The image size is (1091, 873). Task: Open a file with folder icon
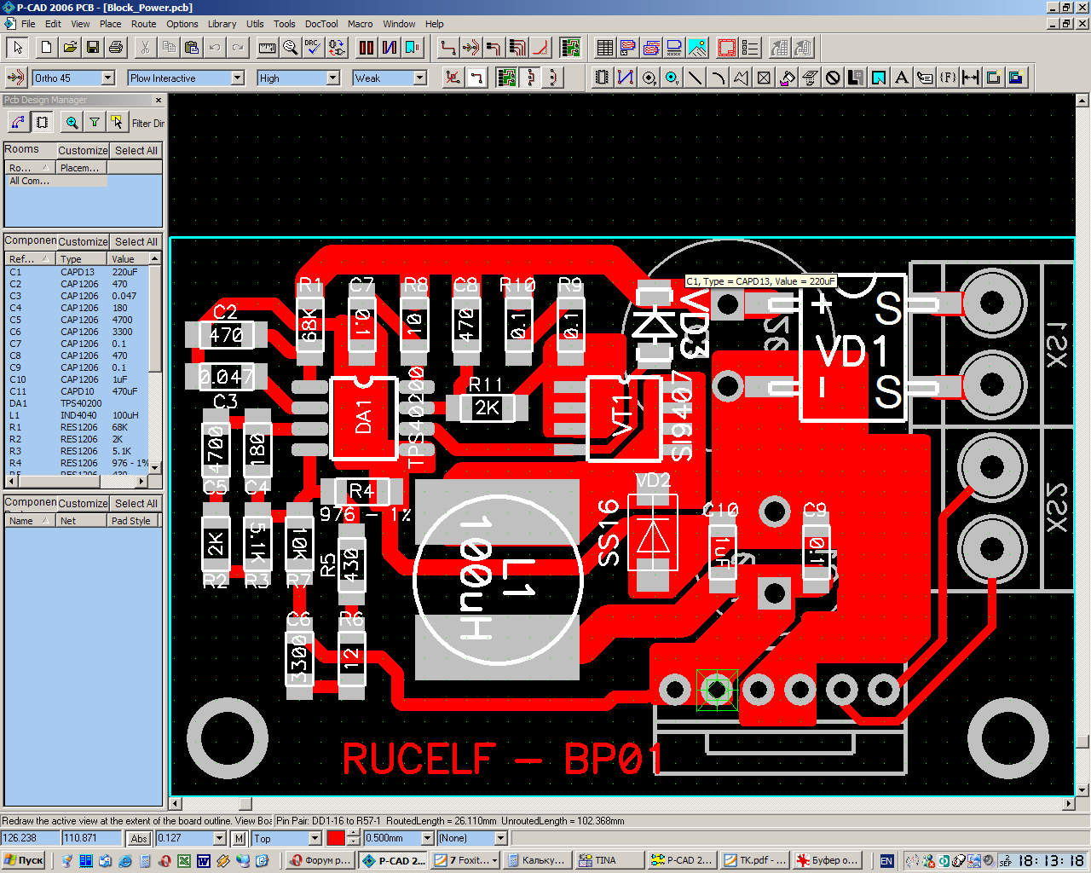click(x=70, y=47)
